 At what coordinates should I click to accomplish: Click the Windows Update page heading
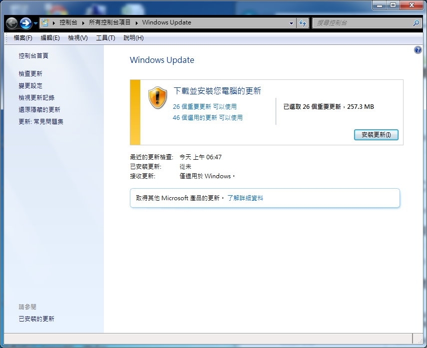[x=162, y=60]
